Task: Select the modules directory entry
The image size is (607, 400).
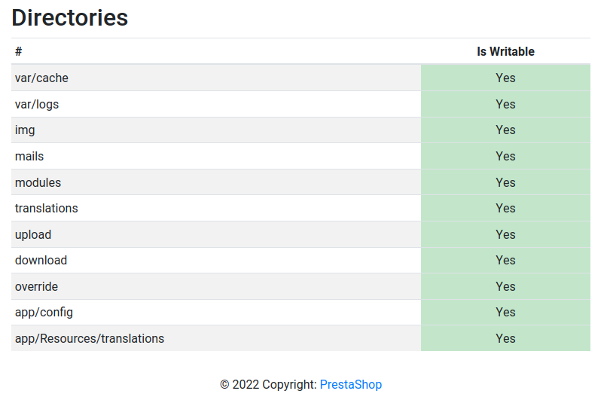Action: click(38, 182)
